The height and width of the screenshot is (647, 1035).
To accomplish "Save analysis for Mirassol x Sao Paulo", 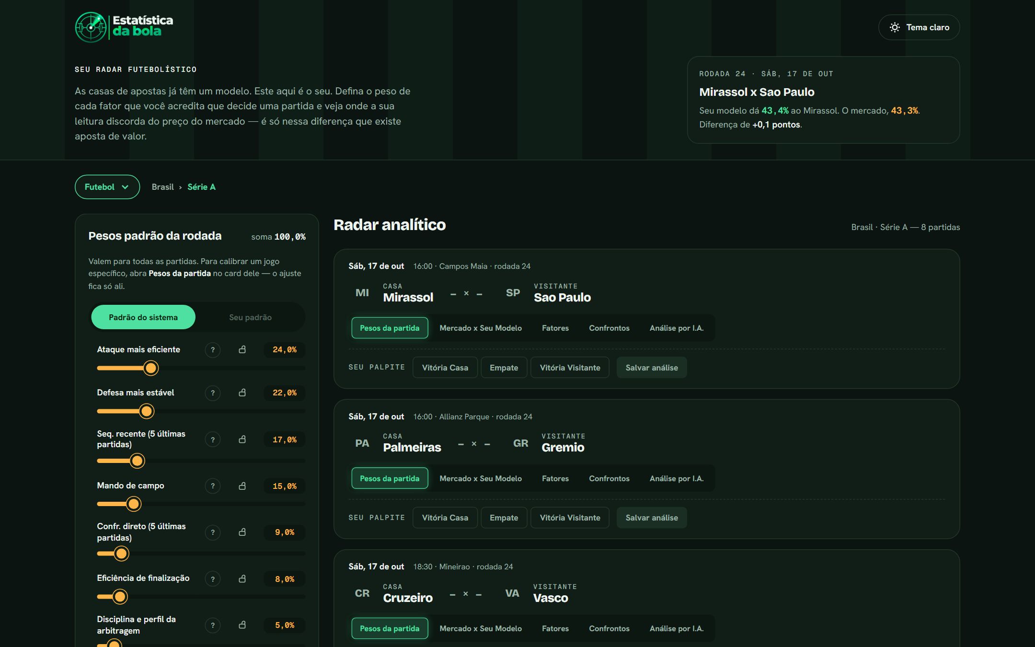I will 652,368.
